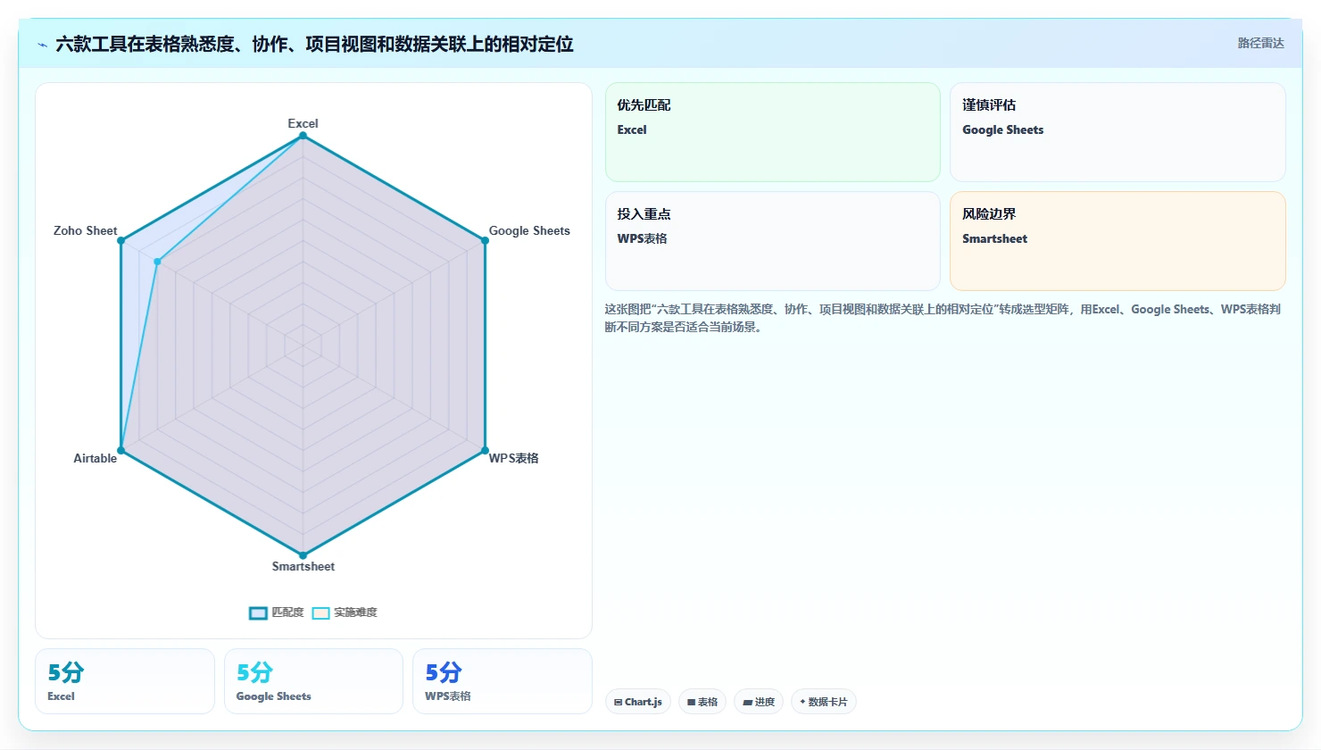1321x750 pixels.
Task: Click the Excel axis label on radar
Action: (x=303, y=123)
